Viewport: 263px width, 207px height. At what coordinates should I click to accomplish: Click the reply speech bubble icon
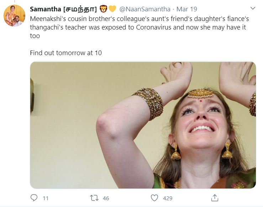(x=34, y=198)
